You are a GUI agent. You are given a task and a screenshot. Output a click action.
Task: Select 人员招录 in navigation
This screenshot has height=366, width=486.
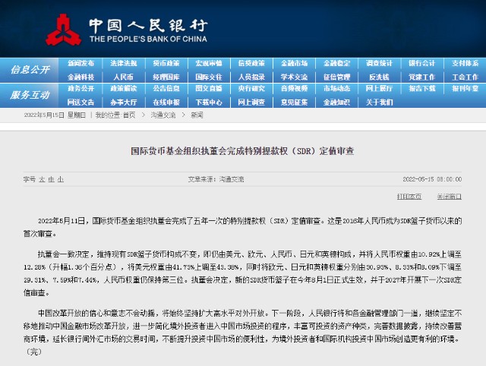point(251,77)
